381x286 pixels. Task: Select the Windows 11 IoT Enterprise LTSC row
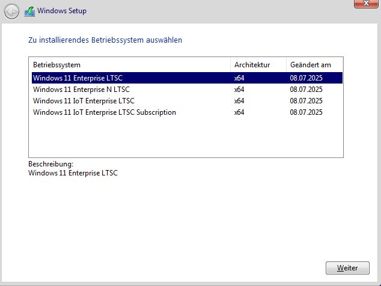tap(187, 100)
